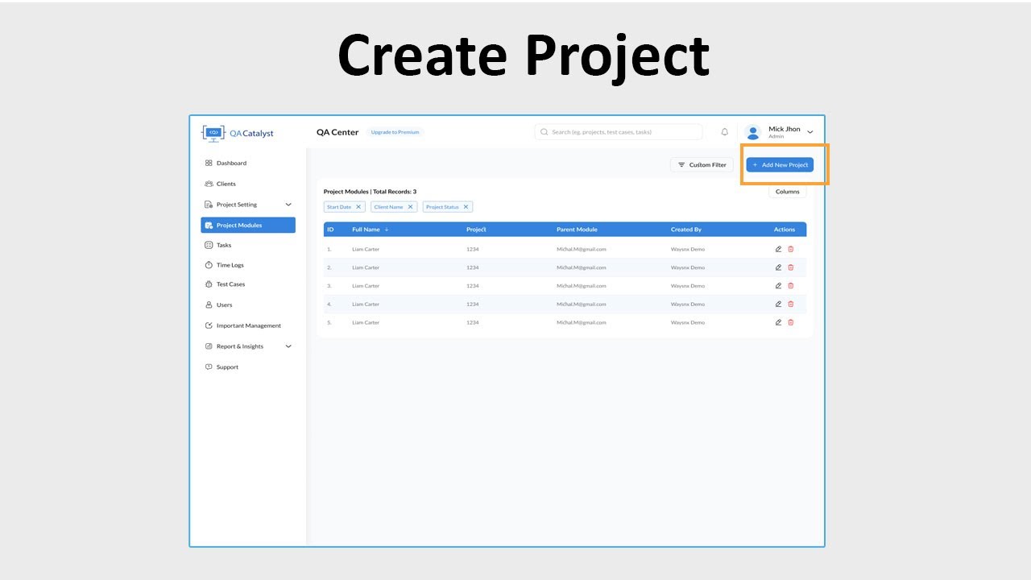1031x580 pixels.
Task: Sort by Full Name arrow
Action: (x=387, y=230)
